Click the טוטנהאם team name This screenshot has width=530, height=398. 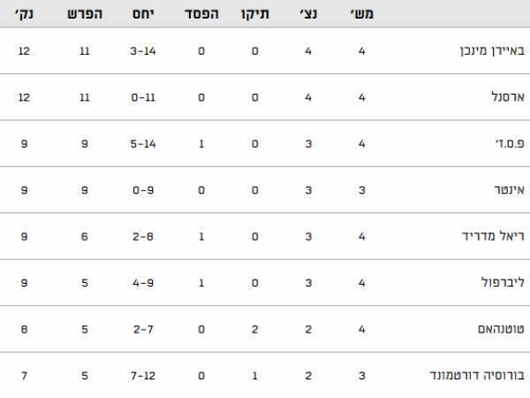click(489, 328)
